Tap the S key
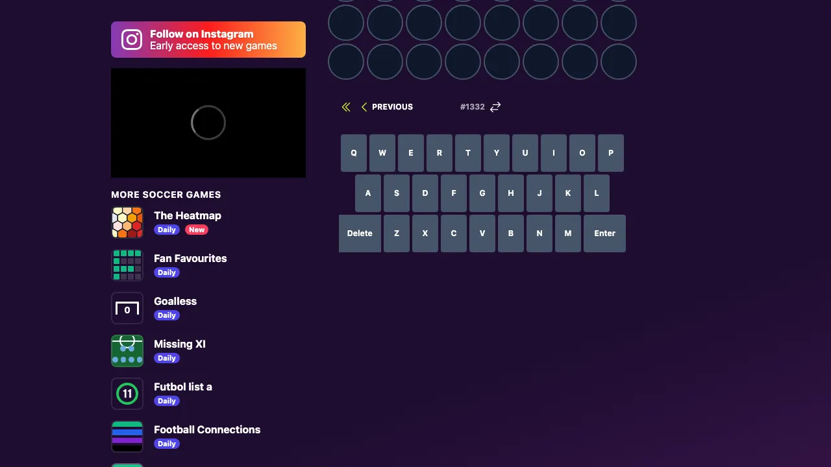Screen dimensions: 831x467 (397, 193)
